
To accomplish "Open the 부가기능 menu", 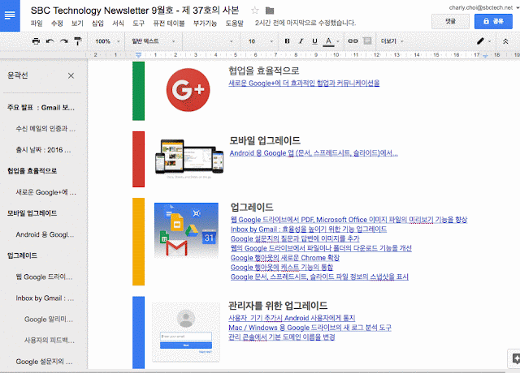I will tap(205, 24).
